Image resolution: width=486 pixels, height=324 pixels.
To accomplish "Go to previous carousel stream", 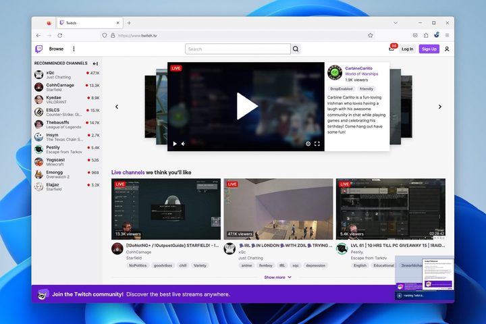I will [x=117, y=107].
